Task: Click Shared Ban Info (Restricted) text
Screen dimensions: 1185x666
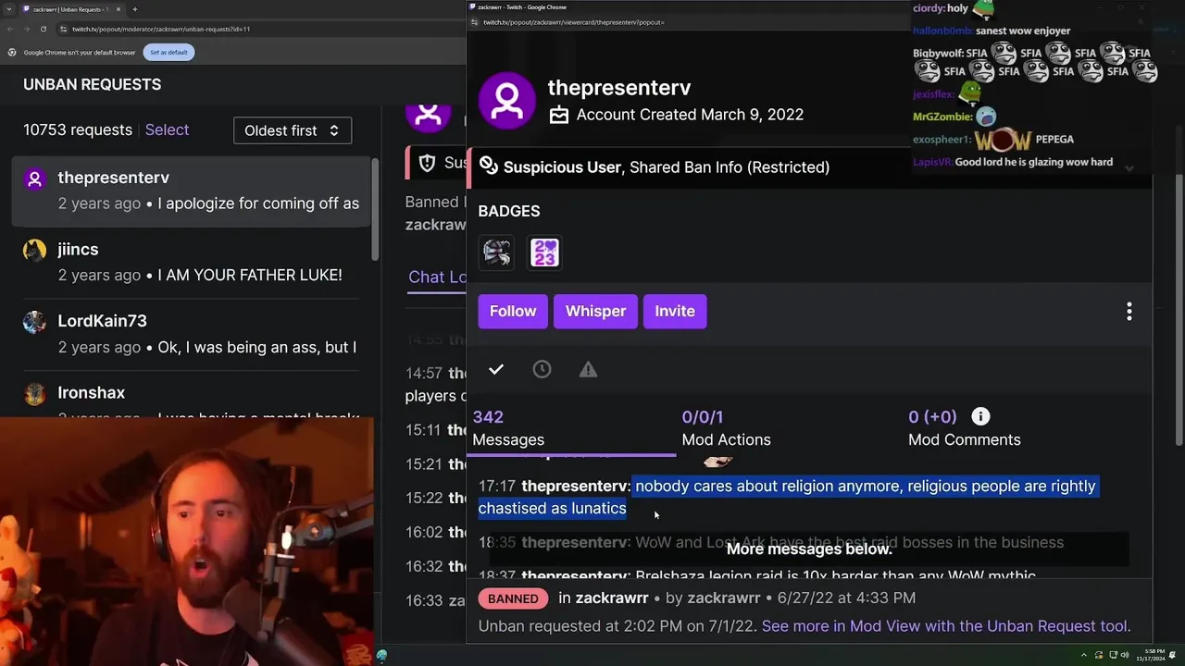Action: (x=730, y=167)
